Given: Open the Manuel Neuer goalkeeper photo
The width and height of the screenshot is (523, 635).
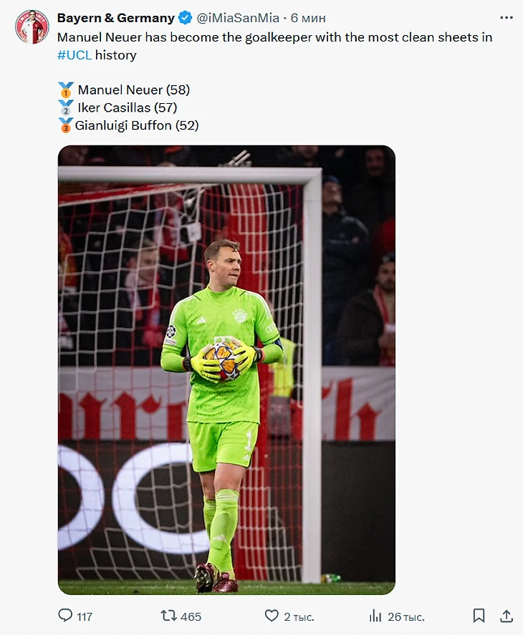Looking at the screenshot, I should 226,369.
